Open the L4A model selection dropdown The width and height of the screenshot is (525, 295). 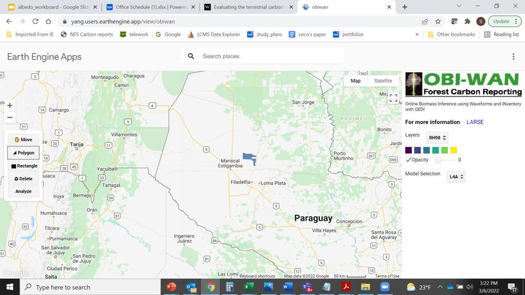456,177
